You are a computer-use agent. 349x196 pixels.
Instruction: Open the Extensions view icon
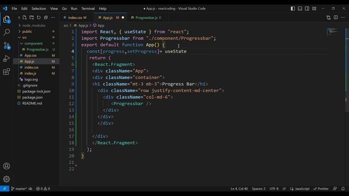click(7, 71)
